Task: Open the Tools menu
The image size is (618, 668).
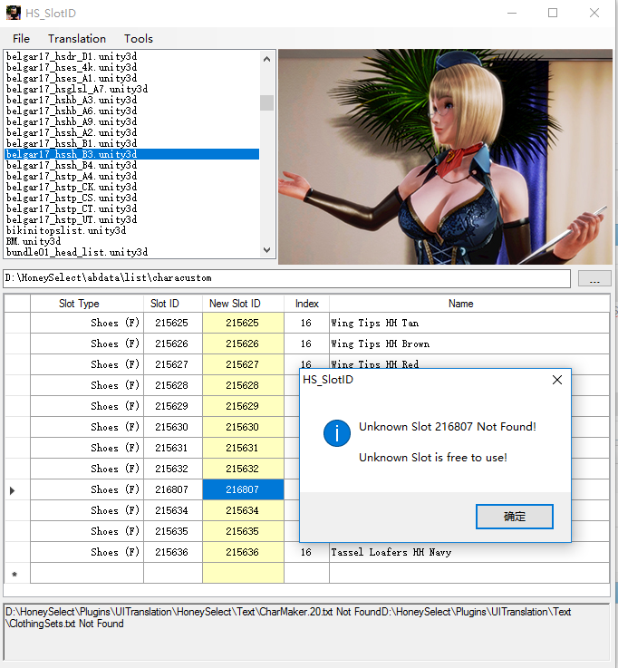Action: point(139,38)
